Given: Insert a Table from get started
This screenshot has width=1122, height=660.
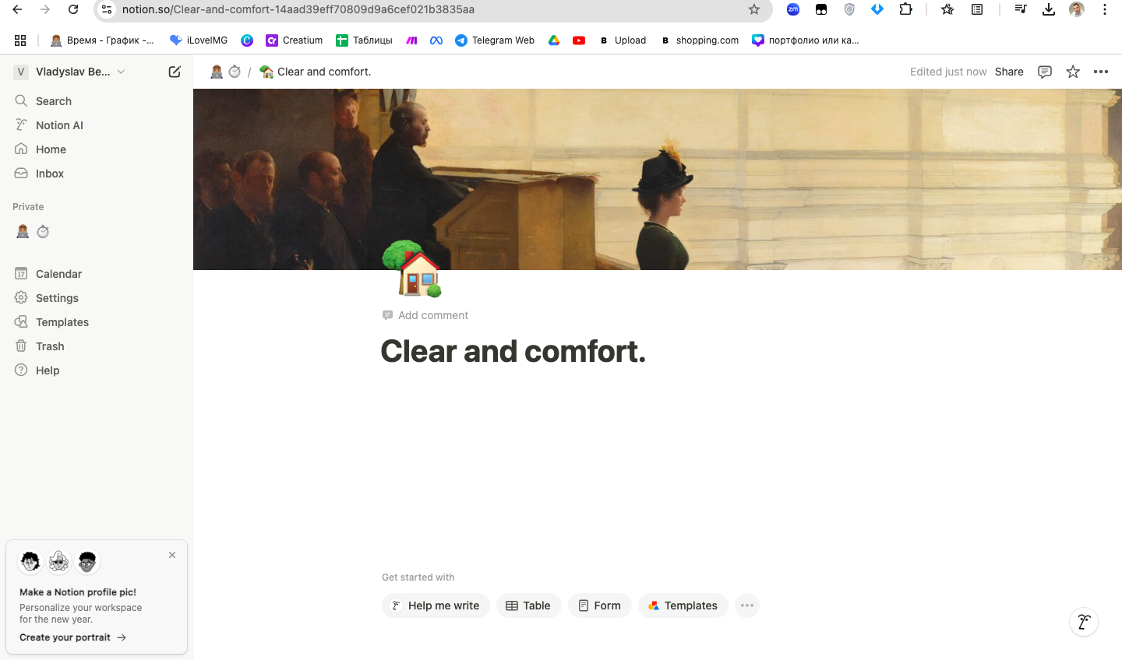Looking at the screenshot, I should tap(528, 606).
